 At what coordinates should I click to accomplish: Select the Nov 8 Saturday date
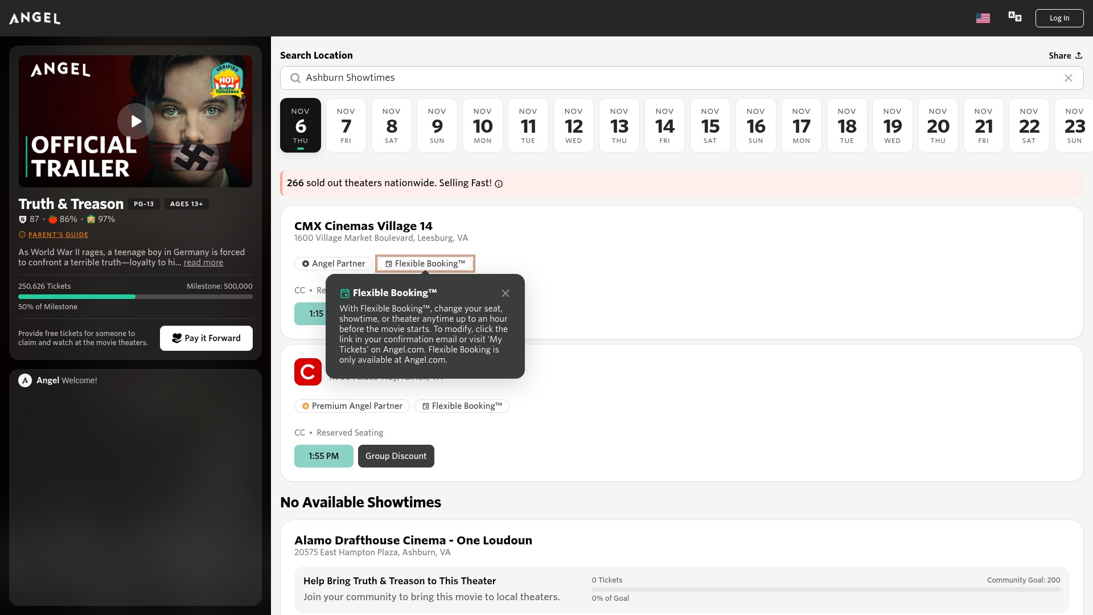point(392,125)
